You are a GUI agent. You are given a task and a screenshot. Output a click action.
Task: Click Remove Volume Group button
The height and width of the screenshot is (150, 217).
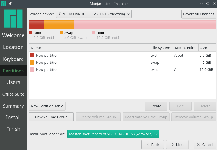pyautogui.click(x=194, y=117)
